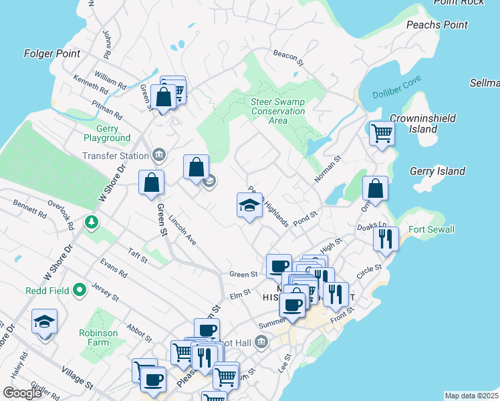The height and width of the screenshot is (401, 500).
Task: Click the Taft St street label
Action: click(138, 256)
